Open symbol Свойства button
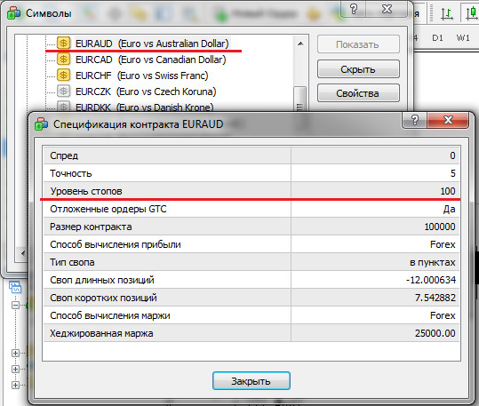This screenshot has width=479, height=406. point(358,93)
